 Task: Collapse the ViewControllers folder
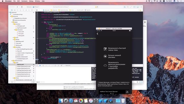[x=12, y=61]
